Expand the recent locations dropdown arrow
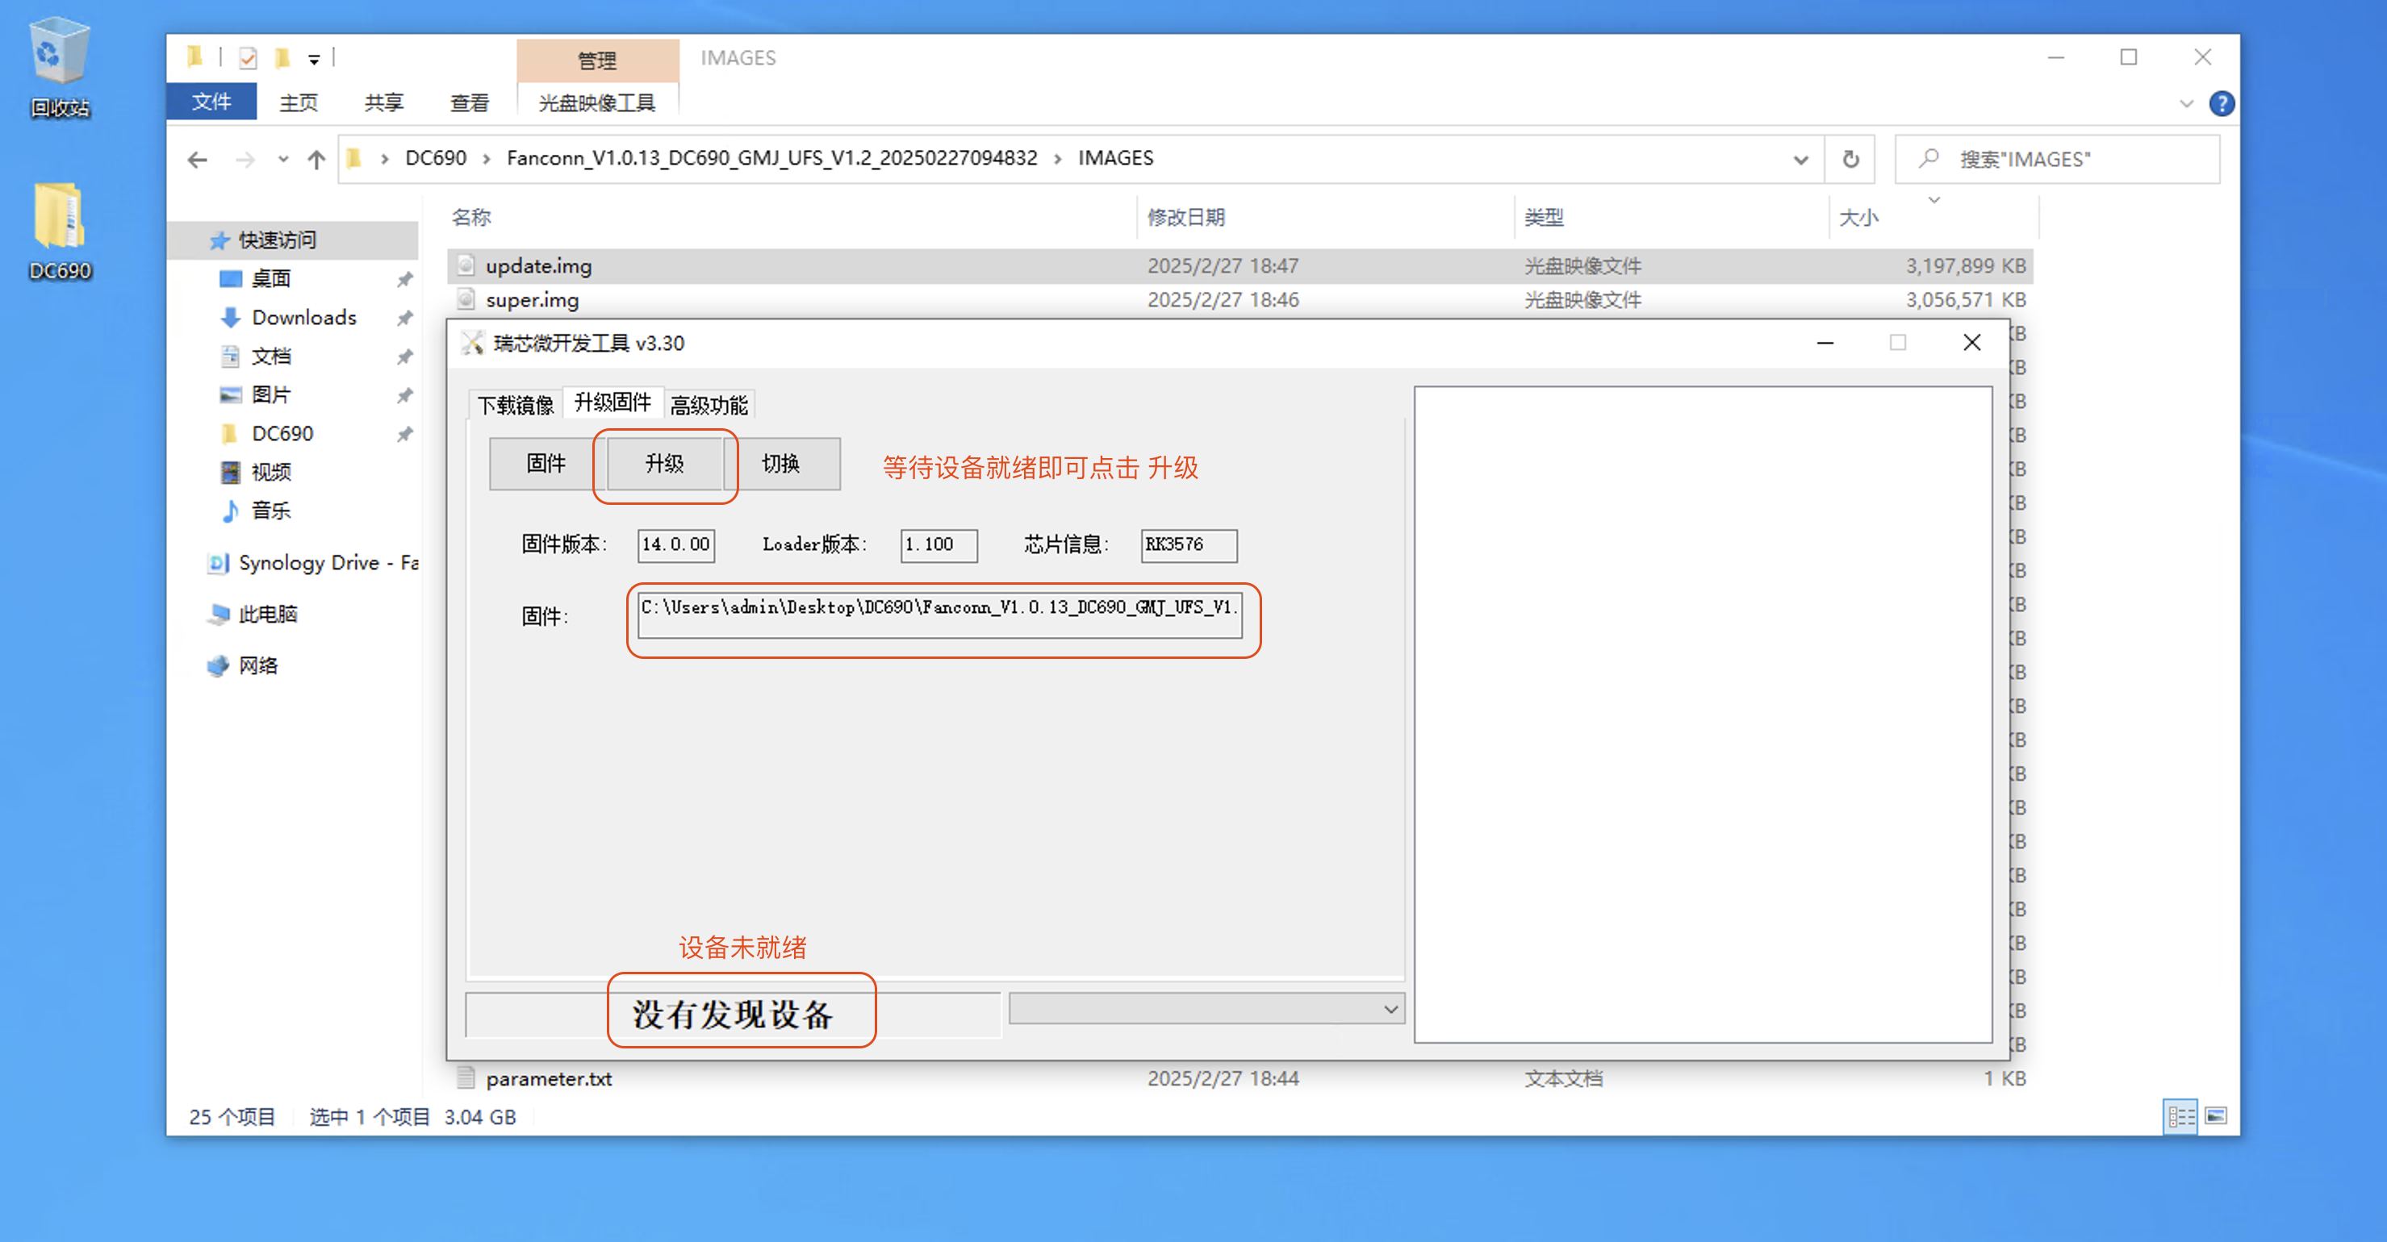 [282, 160]
